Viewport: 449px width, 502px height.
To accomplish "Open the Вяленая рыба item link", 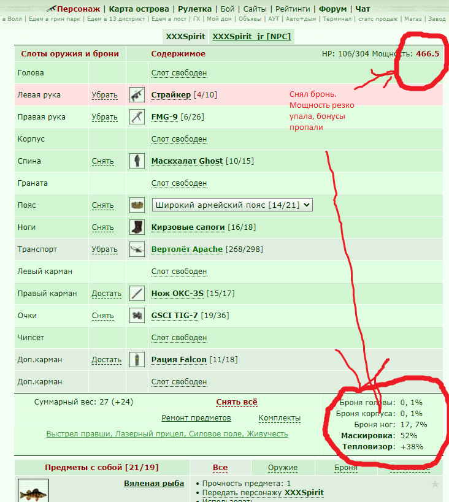I will pos(154,484).
